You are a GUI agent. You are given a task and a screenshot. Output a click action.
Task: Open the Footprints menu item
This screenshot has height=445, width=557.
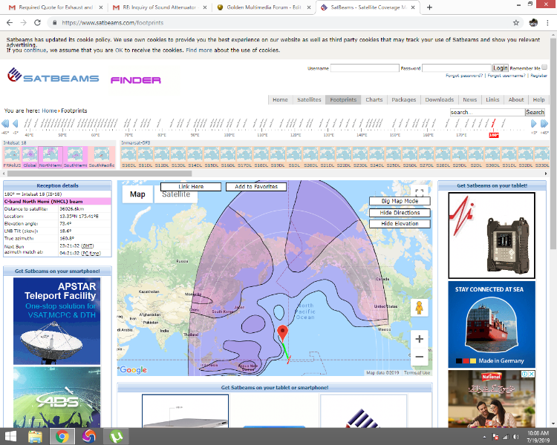[343, 99]
